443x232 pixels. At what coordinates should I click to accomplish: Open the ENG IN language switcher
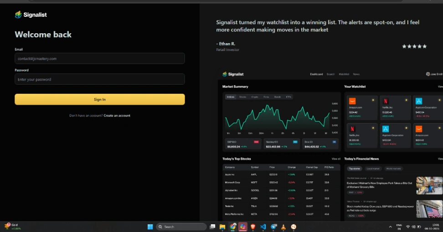point(399,227)
